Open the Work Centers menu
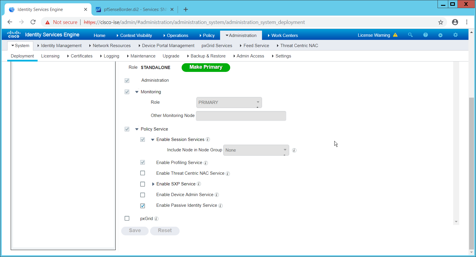Image resolution: width=476 pixels, height=257 pixels. point(283,36)
